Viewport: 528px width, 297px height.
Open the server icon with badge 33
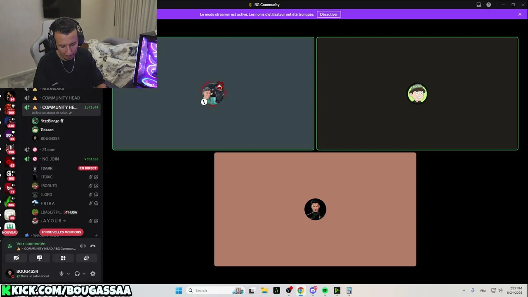point(10,136)
